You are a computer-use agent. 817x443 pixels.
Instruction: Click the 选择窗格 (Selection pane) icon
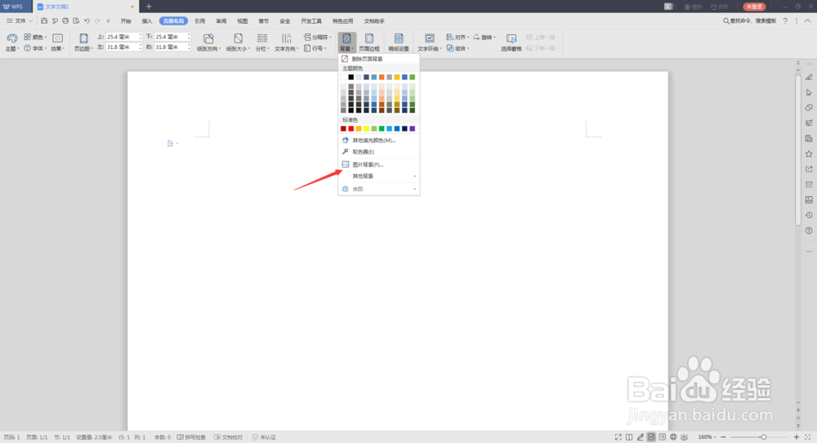pos(511,43)
